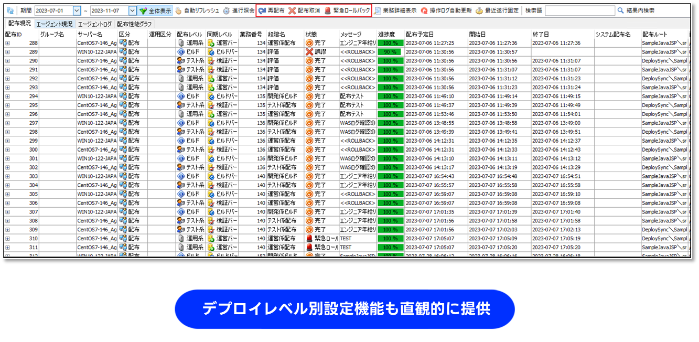Open the start date 2023-07-01 dropdown
This screenshot has height=342, width=699.
point(77,10)
